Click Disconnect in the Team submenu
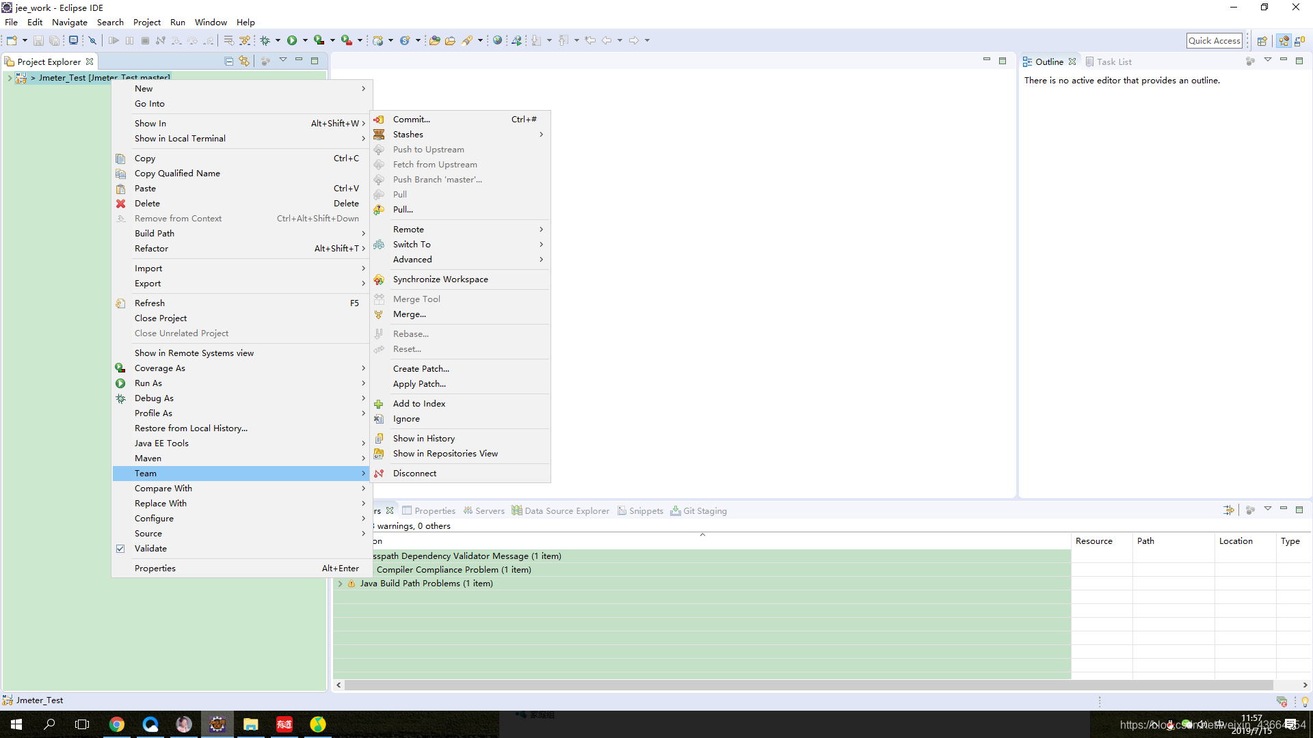The image size is (1313, 738). coord(460,474)
